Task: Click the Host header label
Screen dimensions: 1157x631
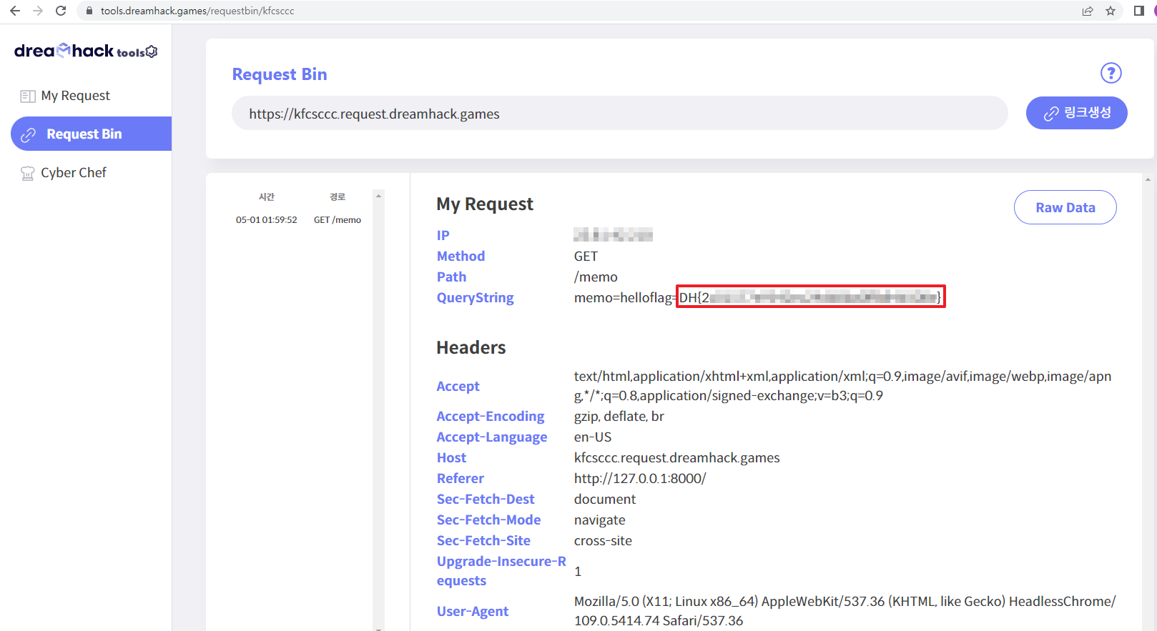Action: (451, 457)
